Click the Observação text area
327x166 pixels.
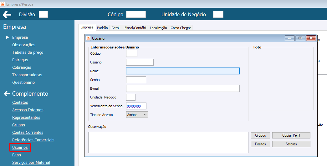pos(168,143)
